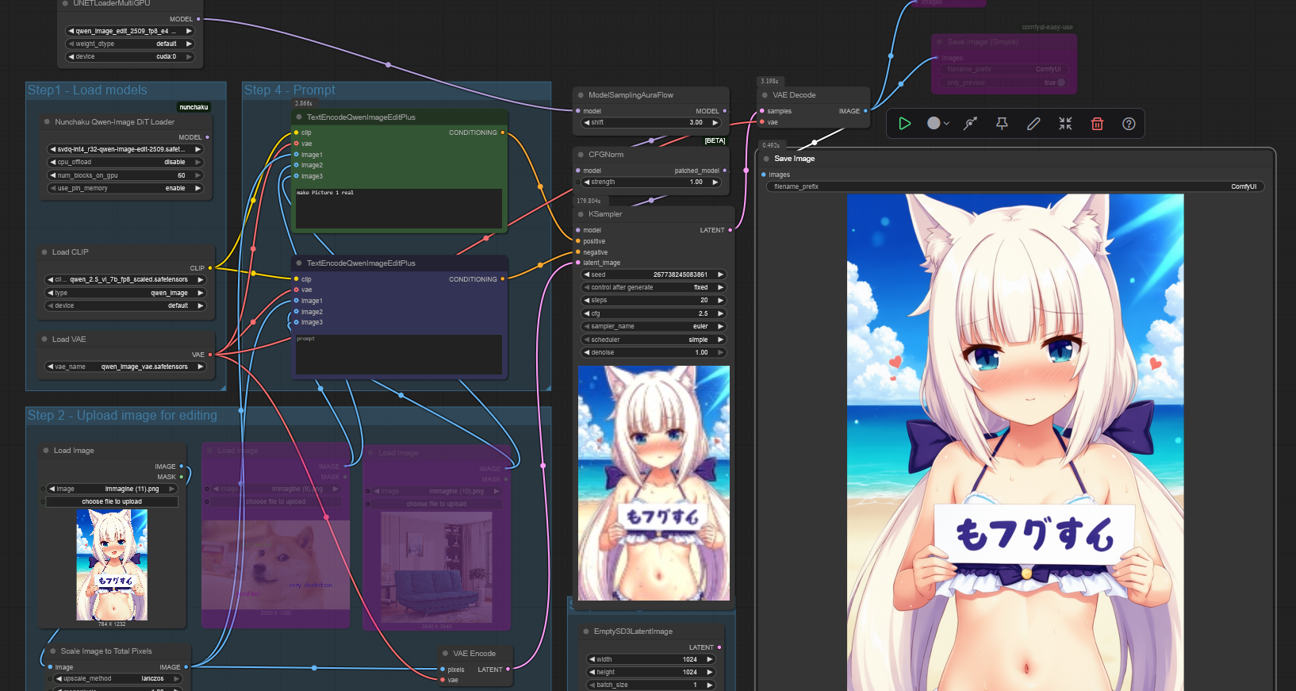Collapse the KSampler node via title dot
This screenshot has width=1296, height=691.
581,214
